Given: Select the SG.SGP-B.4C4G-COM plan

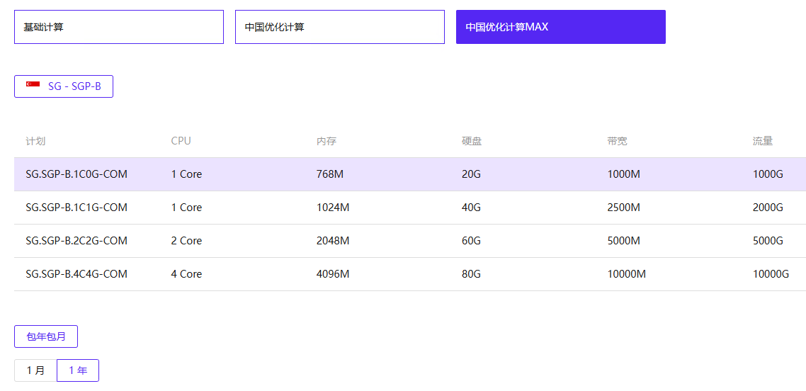Looking at the screenshot, I should [76, 274].
